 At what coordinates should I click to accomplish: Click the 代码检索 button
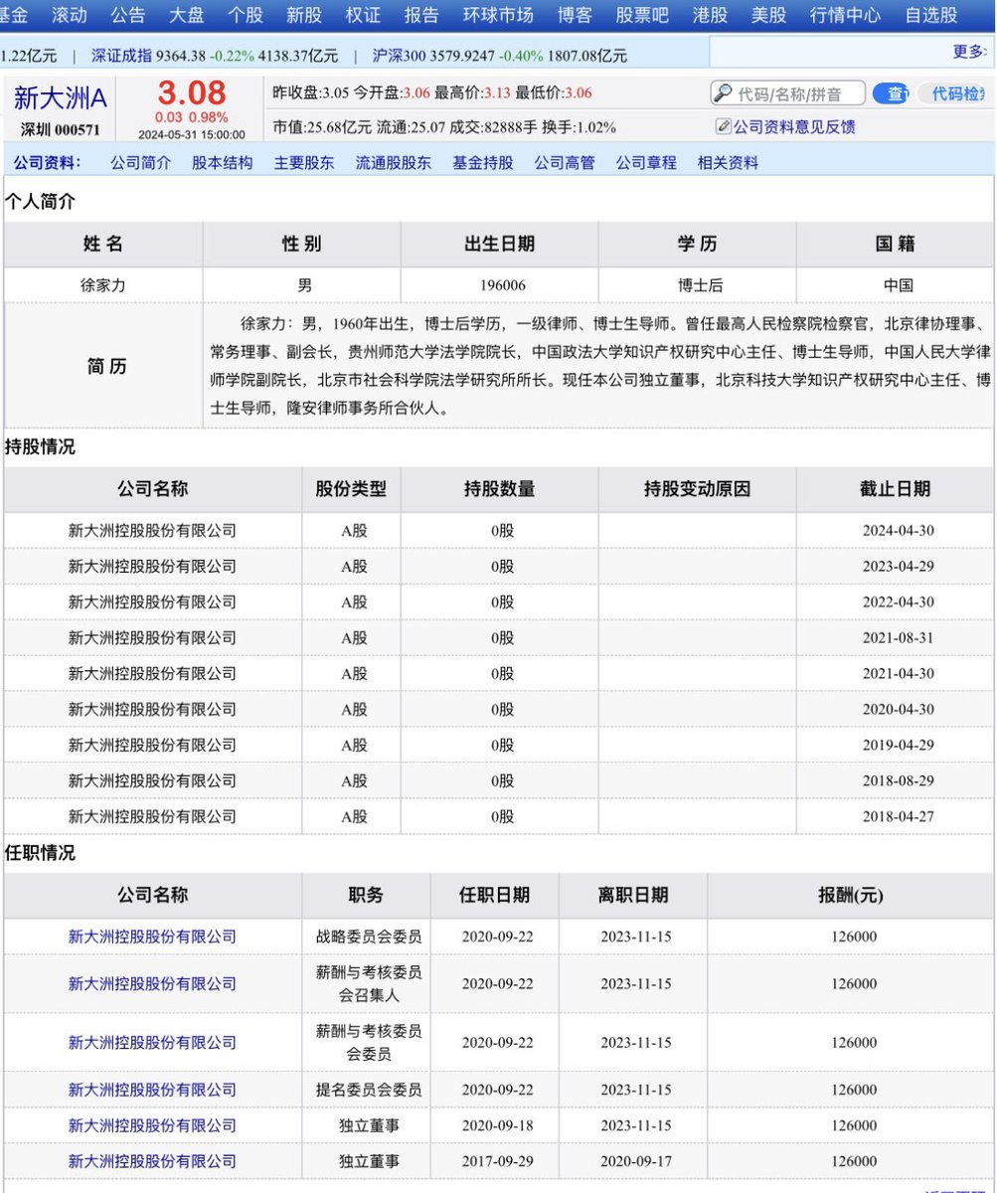(x=952, y=94)
